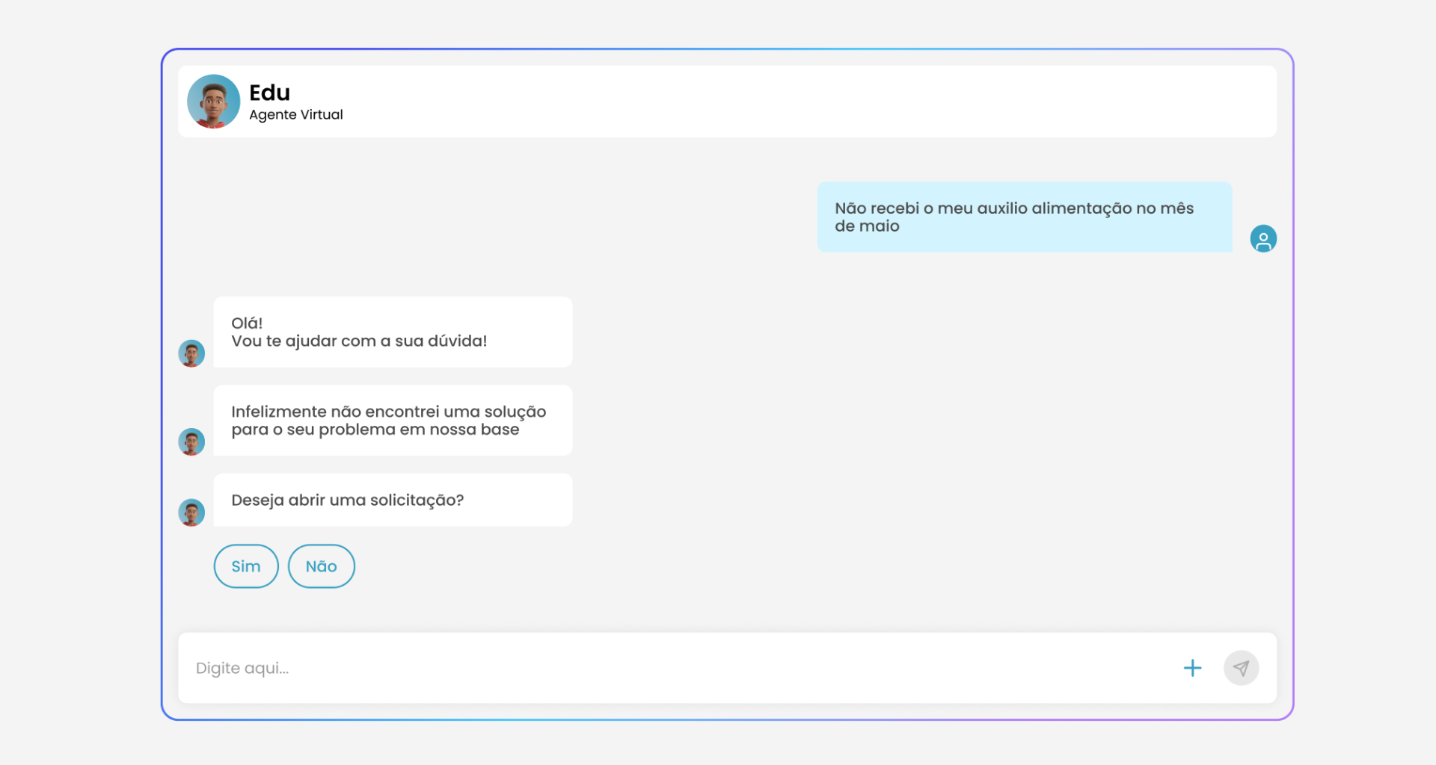Click the 'Vou te ajudar' message bubble

[393, 332]
